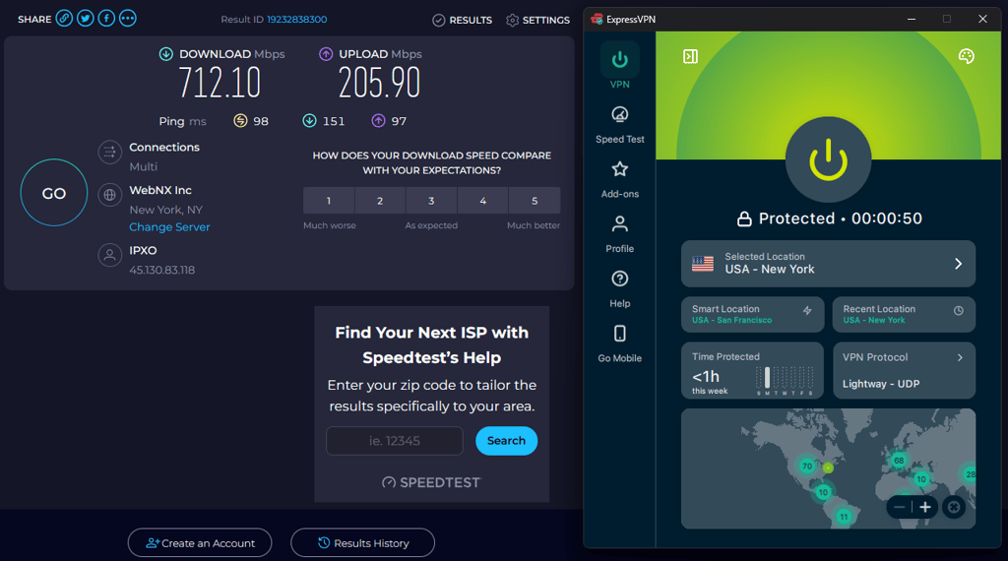Click the Search button for ISPs
Image resolution: width=1008 pixels, height=561 pixels.
[x=507, y=441]
